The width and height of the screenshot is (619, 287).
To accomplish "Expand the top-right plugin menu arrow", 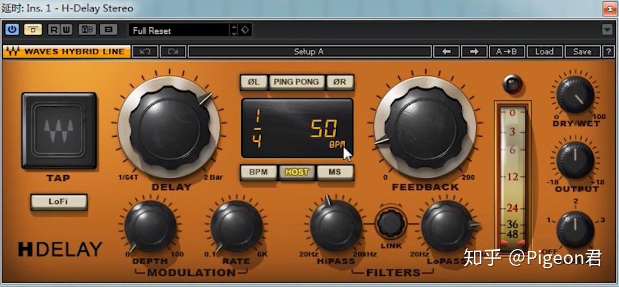I will pos(607,30).
